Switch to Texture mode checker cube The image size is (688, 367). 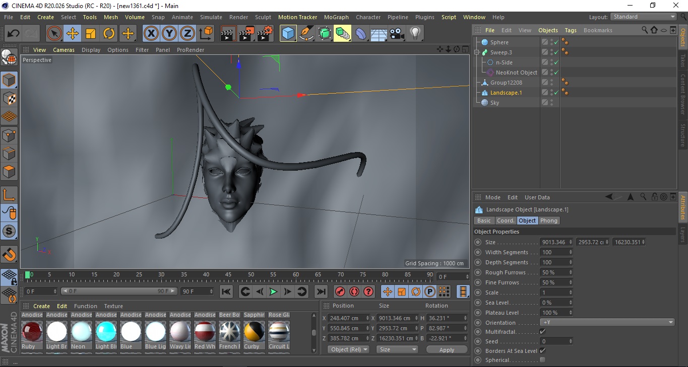(9, 98)
